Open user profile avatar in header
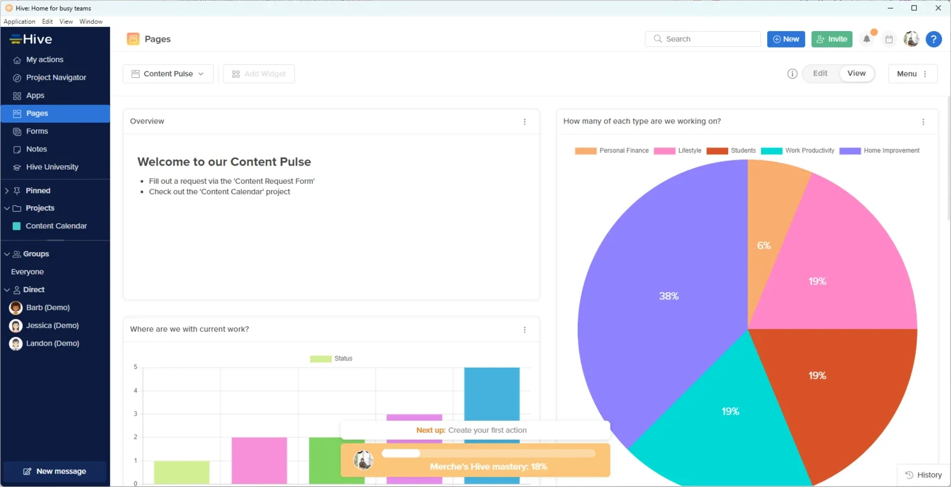951x487 pixels. [x=911, y=39]
